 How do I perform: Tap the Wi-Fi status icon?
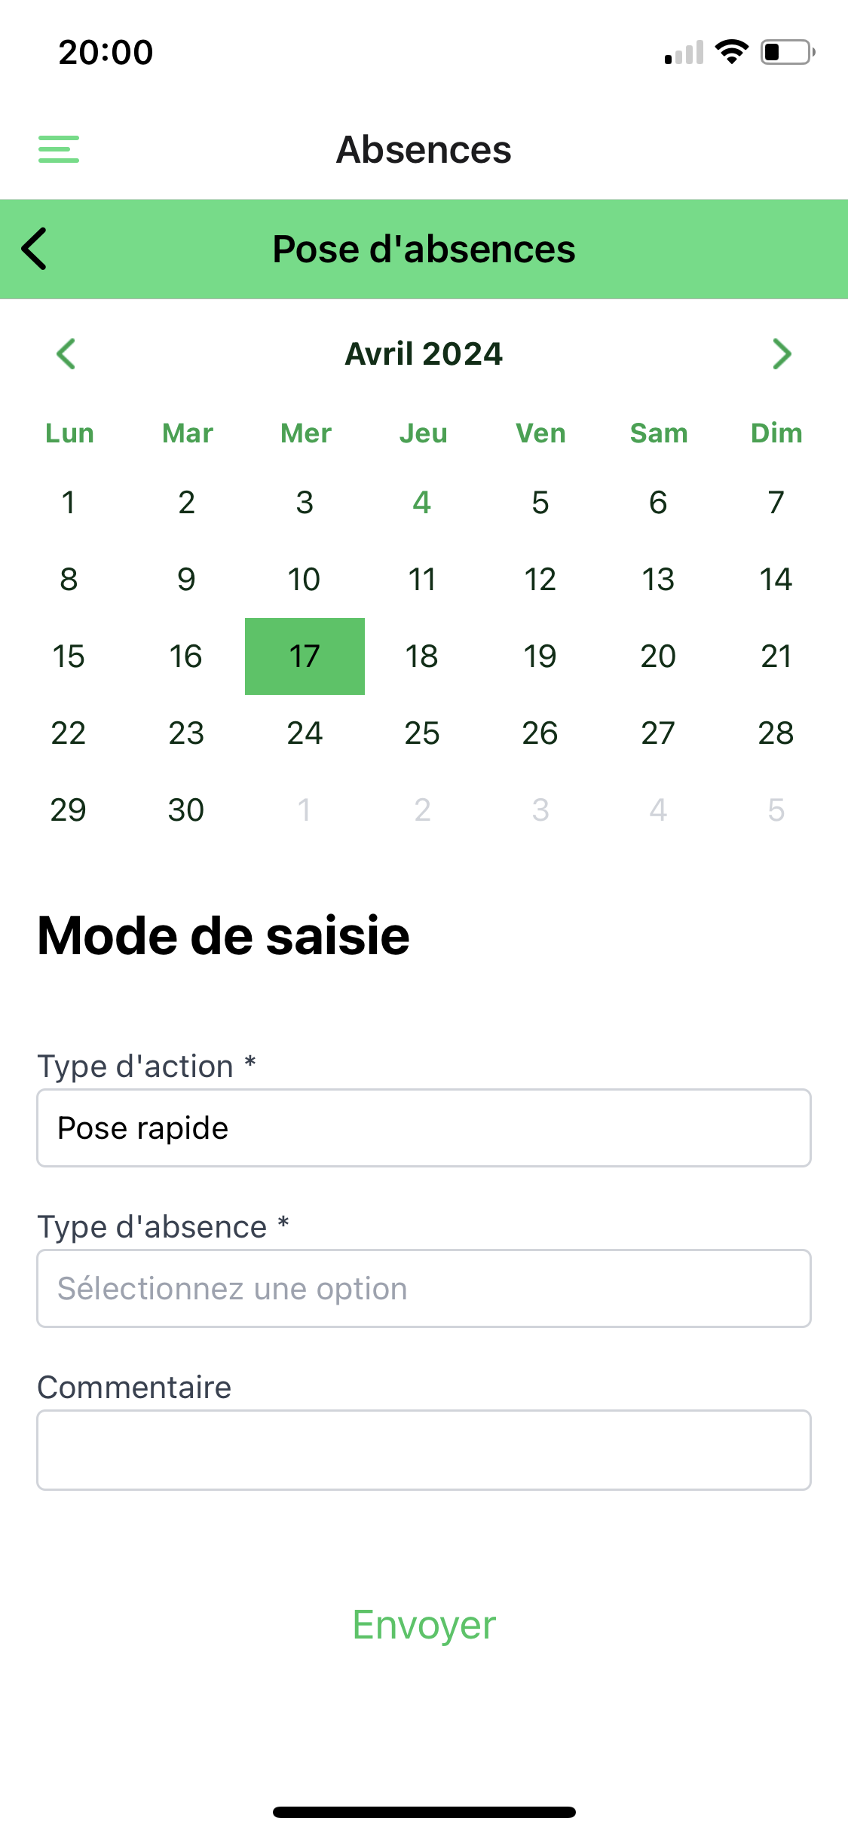click(x=731, y=51)
